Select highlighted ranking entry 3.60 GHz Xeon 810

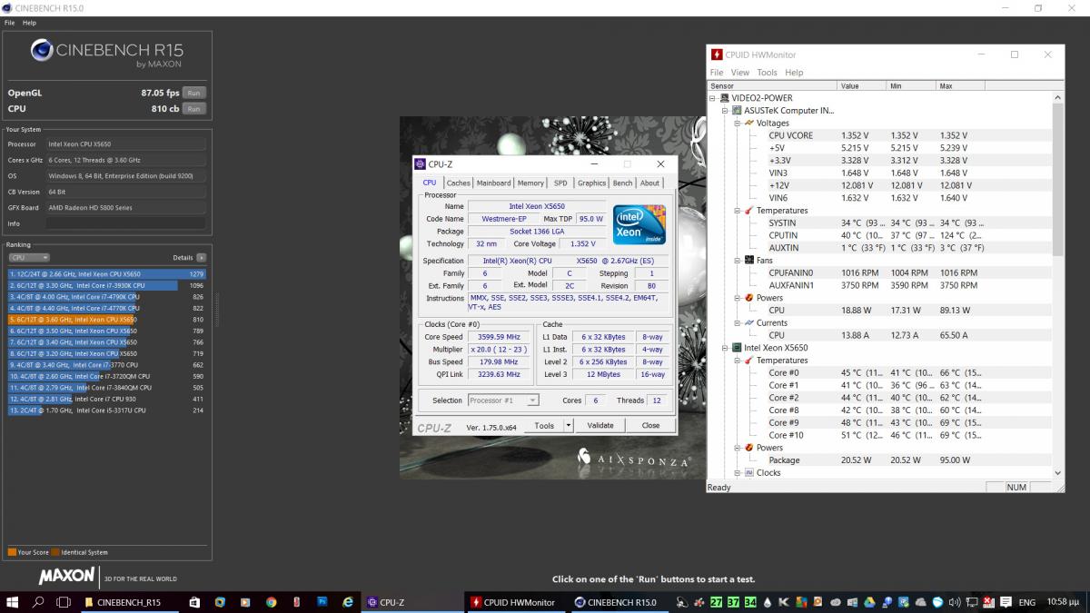107,320
